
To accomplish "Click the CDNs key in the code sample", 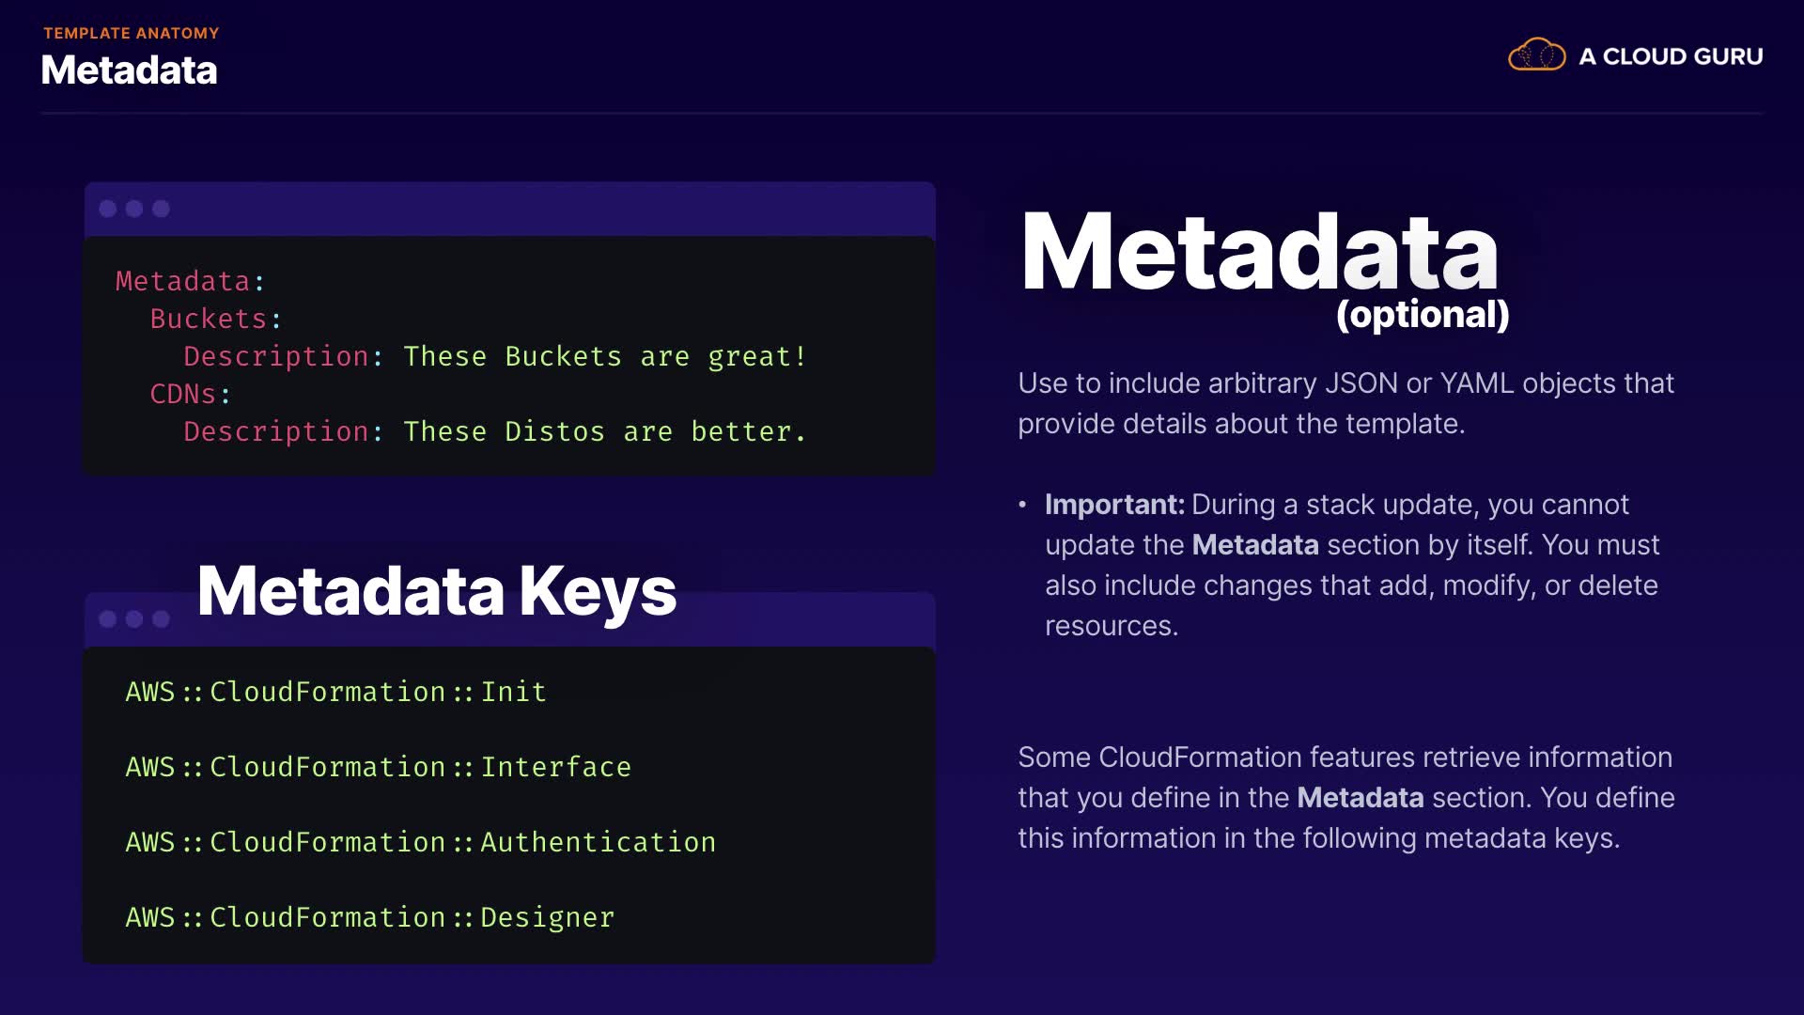I will pyautogui.click(x=183, y=394).
